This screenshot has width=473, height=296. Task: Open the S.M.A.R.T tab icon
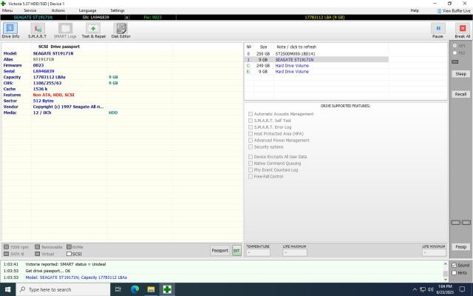click(38, 30)
